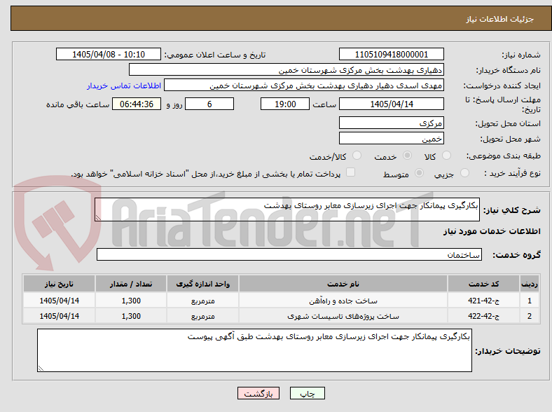Click the چاپ print button

308,393
